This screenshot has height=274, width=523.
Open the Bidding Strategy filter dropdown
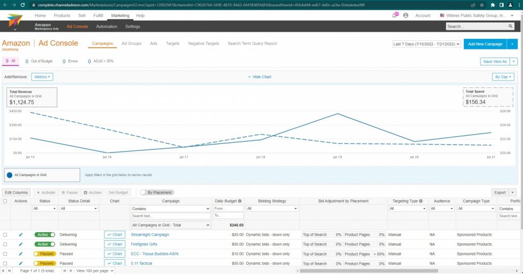point(272,208)
